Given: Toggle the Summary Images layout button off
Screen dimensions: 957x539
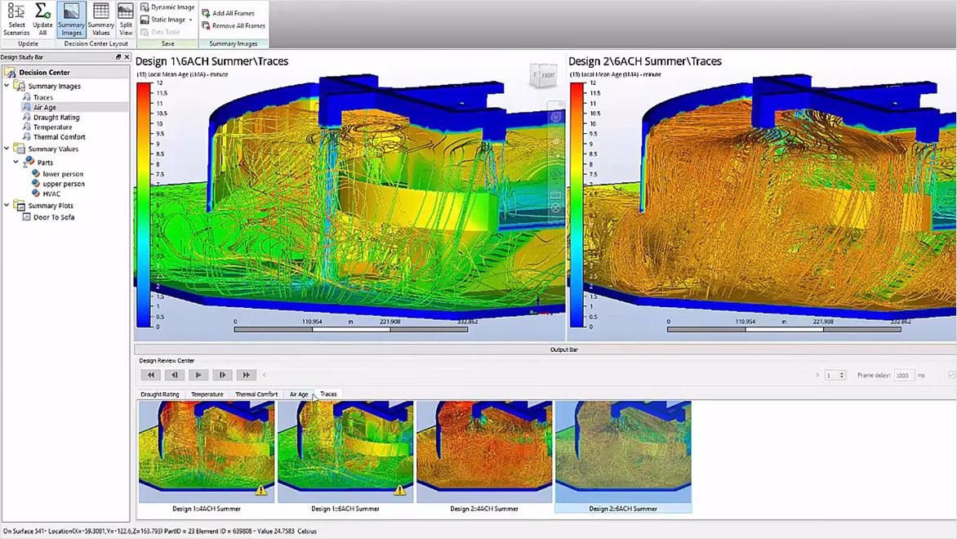Looking at the screenshot, I should [71, 20].
